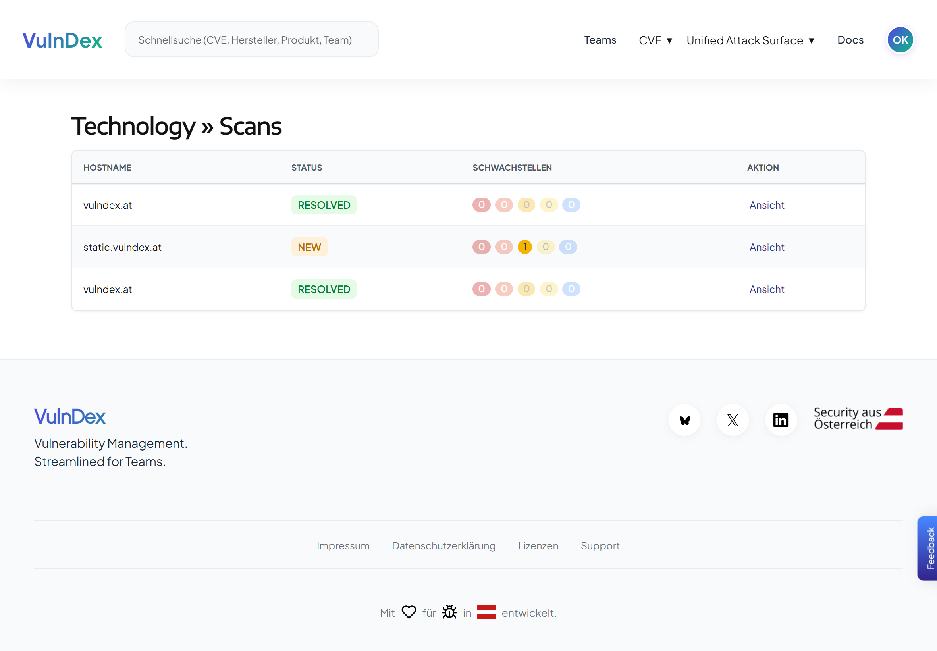The width and height of the screenshot is (937, 651).
Task: Click into the Schnellsuche search field
Action: (x=251, y=39)
